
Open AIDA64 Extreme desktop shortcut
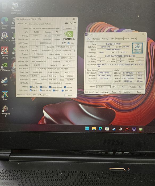[x=5, y=53]
